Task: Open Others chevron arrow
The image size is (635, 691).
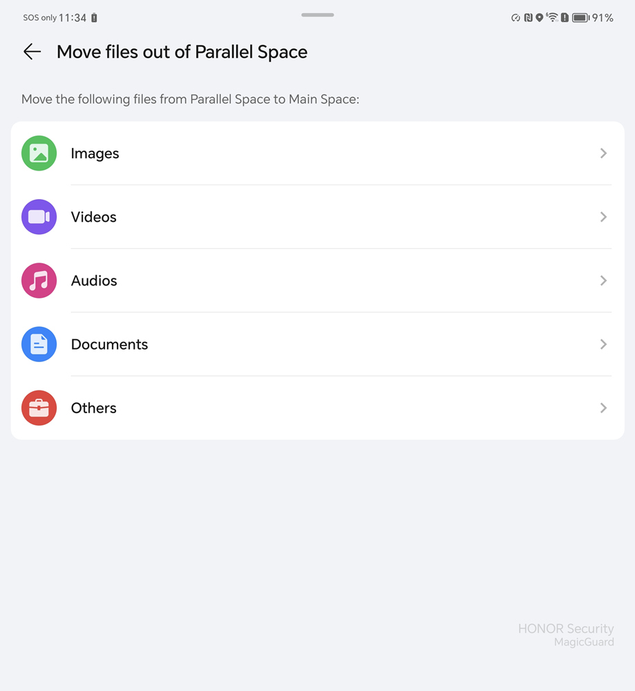Action: (603, 408)
